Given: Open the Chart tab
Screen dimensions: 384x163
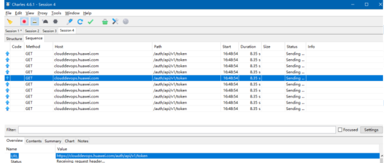Looking at the screenshot, I should [x=70, y=141].
